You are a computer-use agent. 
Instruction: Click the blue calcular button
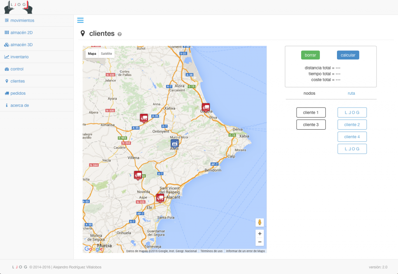347,55
